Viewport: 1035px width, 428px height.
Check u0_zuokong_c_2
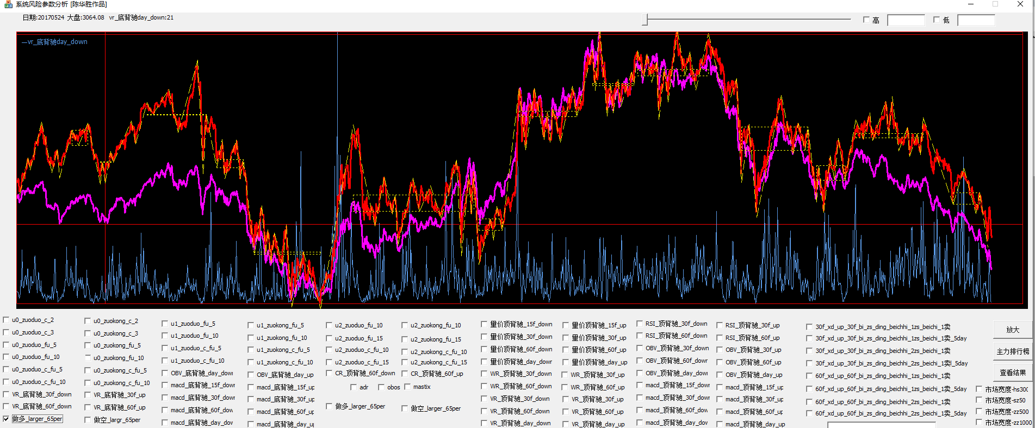(88, 321)
